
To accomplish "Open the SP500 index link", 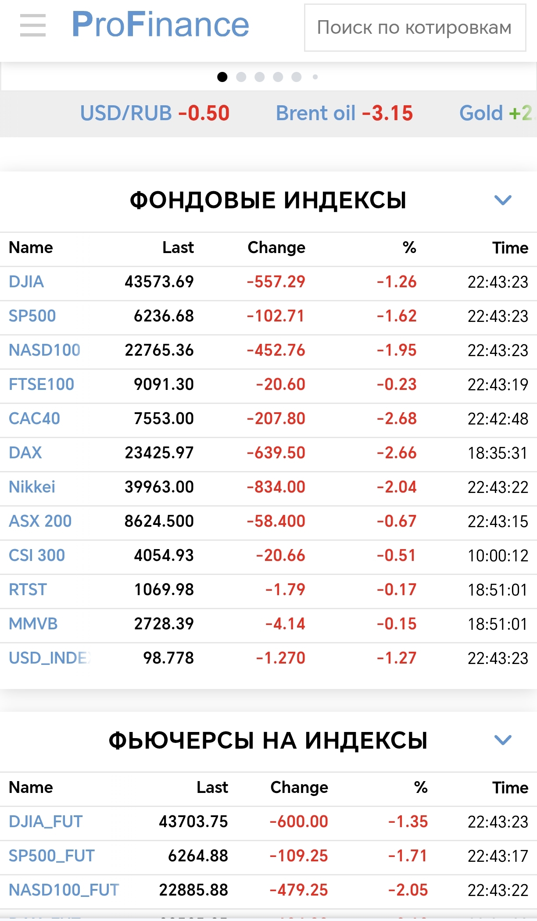I will click(x=32, y=316).
